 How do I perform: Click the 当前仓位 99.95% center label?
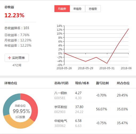pos(21,111)
